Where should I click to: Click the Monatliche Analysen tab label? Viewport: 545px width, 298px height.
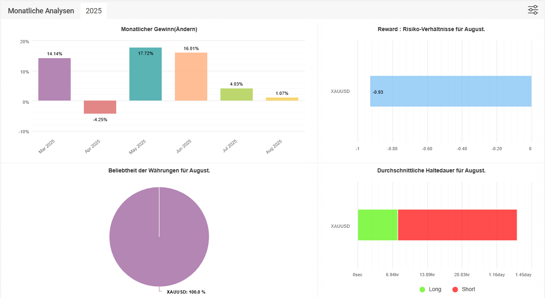41,11
